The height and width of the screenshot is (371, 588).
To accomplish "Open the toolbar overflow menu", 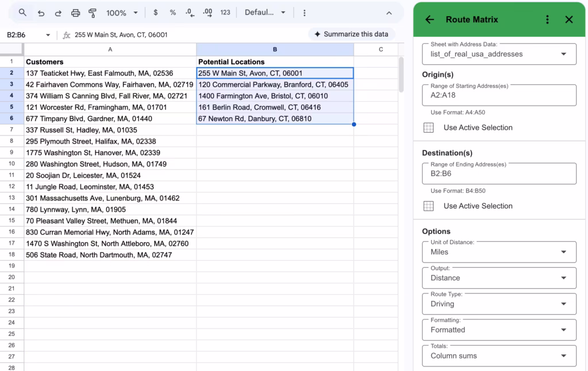I will coord(304,12).
